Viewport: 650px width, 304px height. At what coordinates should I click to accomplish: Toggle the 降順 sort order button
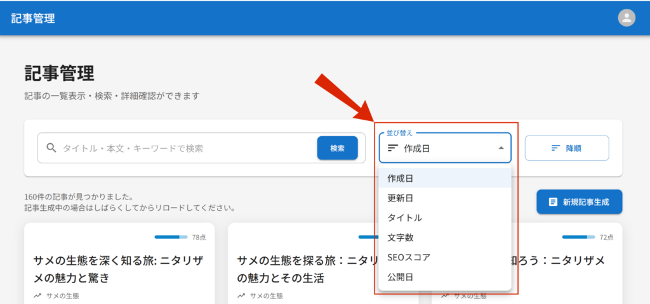pyautogui.click(x=566, y=148)
